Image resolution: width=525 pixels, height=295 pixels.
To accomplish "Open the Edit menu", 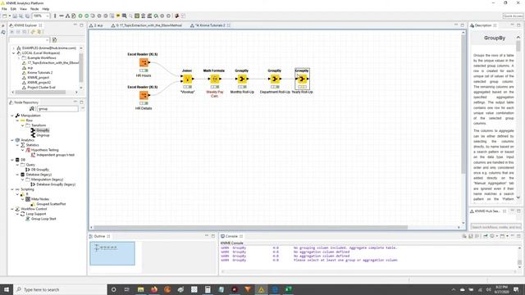I will point(13,9).
